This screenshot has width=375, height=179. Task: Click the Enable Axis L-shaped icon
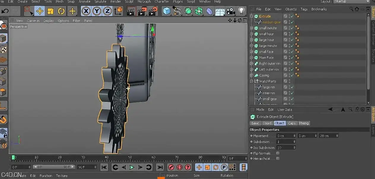click(3, 106)
